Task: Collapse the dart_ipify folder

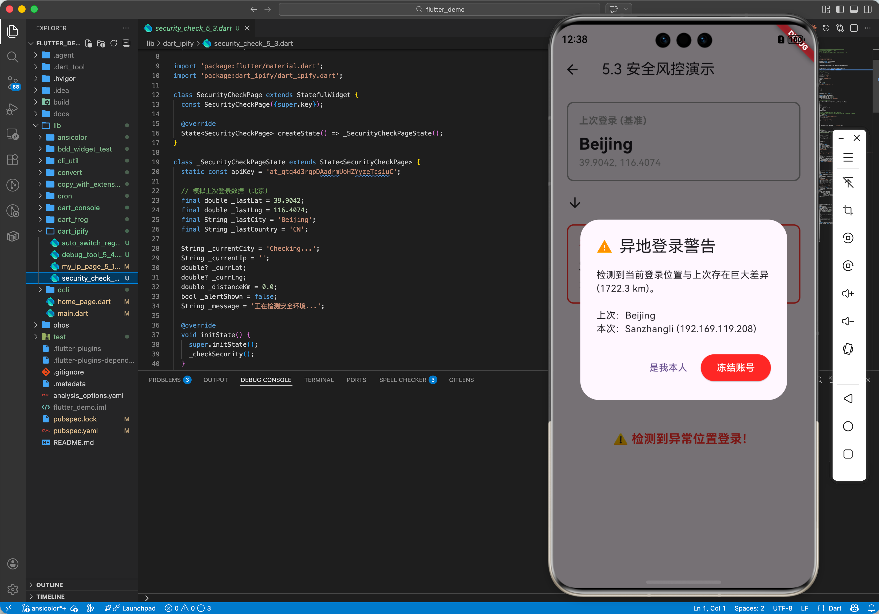Action: pos(73,231)
